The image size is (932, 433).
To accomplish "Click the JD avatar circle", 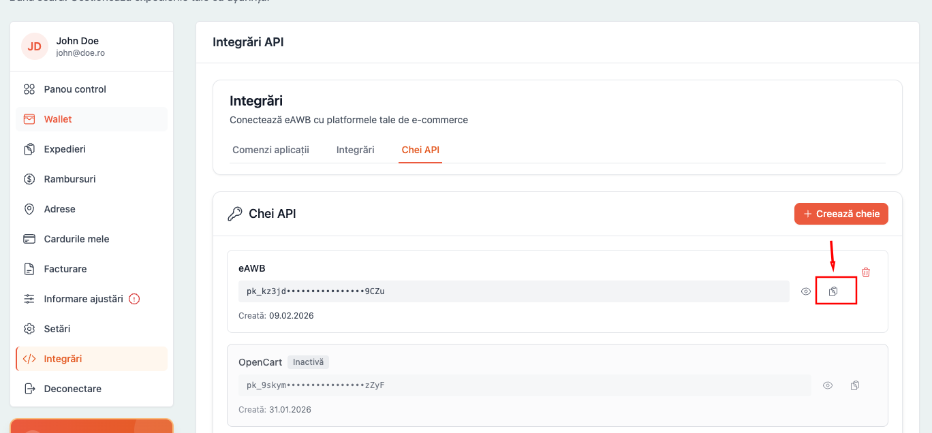I will 35,46.
